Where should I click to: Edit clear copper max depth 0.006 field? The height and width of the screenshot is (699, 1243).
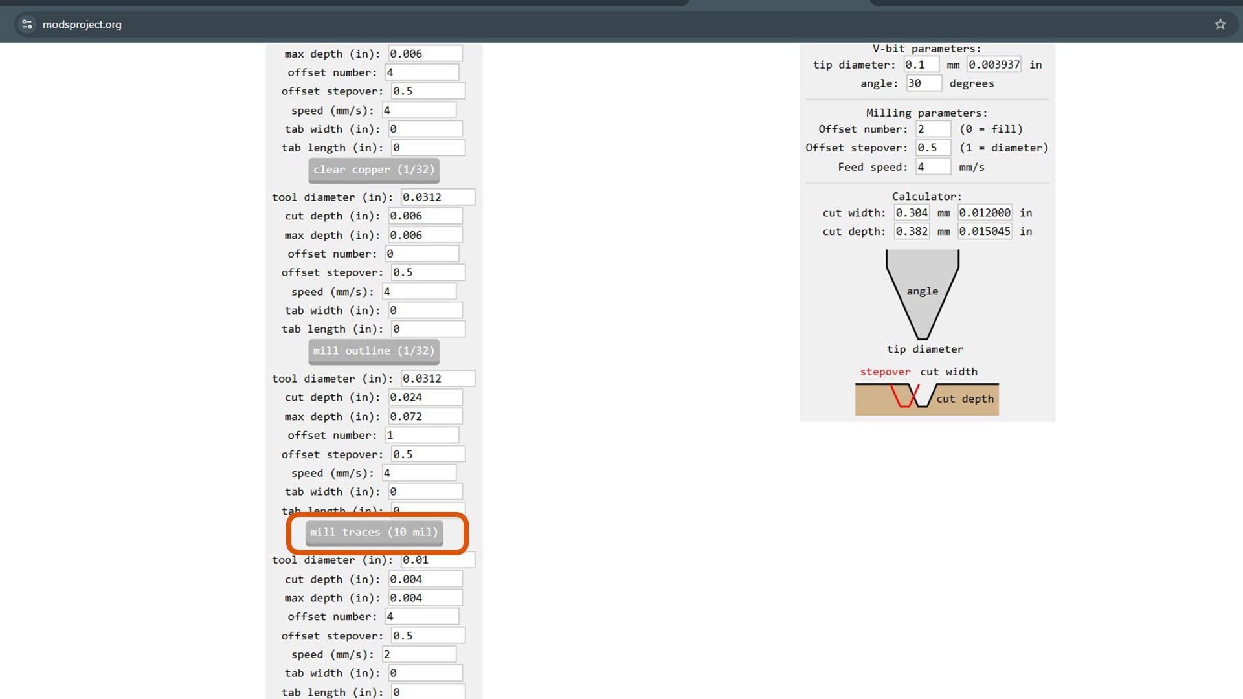click(x=425, y=235)
